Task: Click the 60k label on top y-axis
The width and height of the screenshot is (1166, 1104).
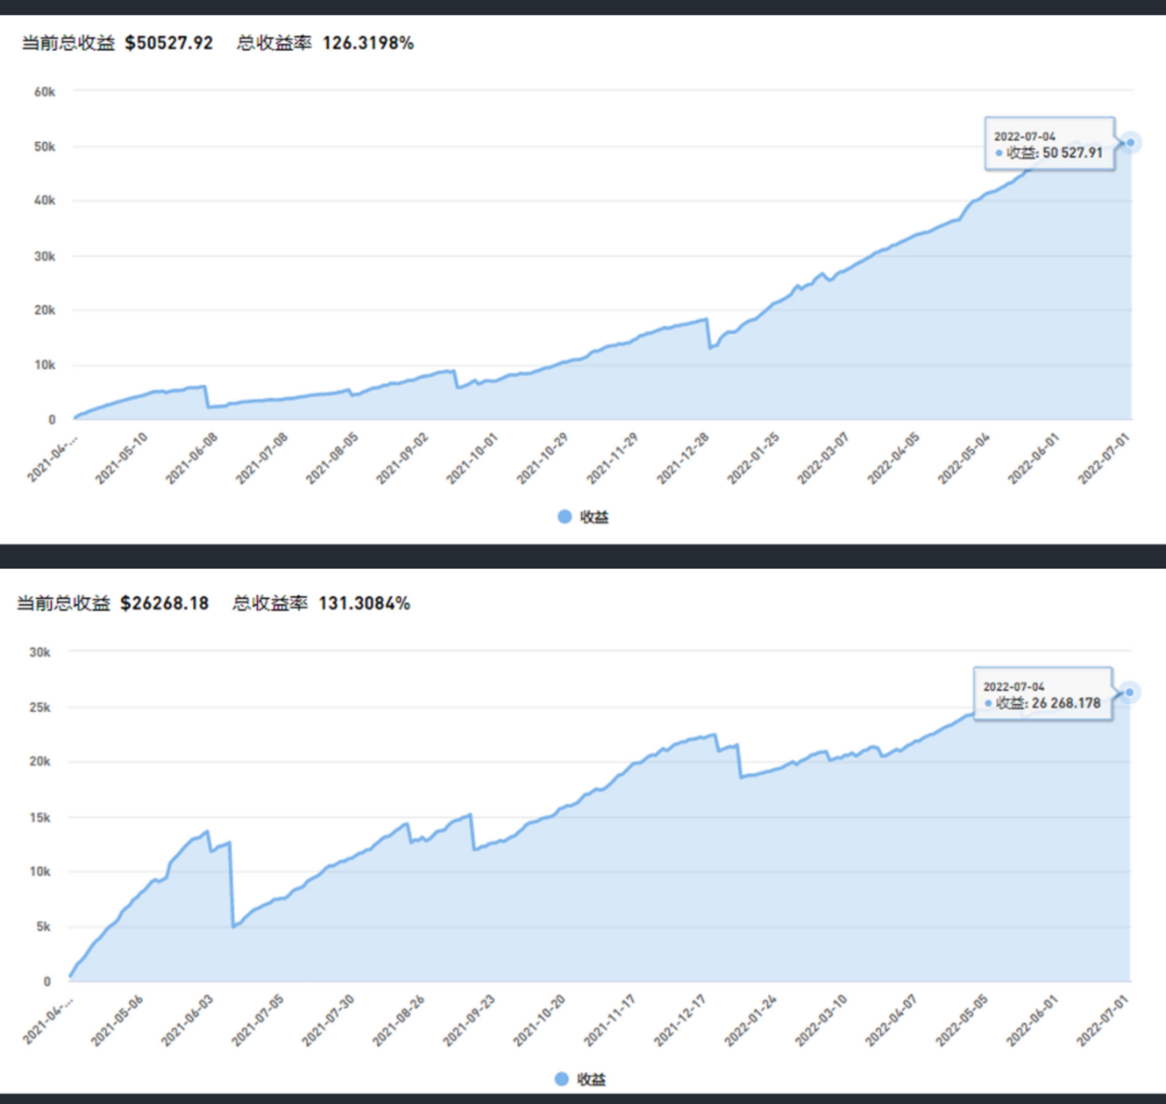Action: (45, 92)
